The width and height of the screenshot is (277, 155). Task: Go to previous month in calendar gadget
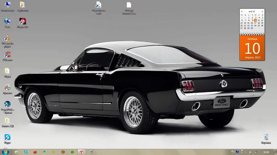242,11
